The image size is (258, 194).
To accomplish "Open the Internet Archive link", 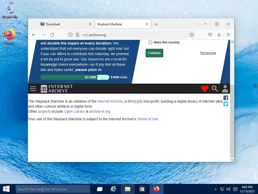I will [x=110, y=101].
